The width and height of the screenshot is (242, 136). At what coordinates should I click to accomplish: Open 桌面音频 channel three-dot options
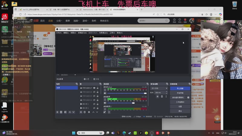105,99
